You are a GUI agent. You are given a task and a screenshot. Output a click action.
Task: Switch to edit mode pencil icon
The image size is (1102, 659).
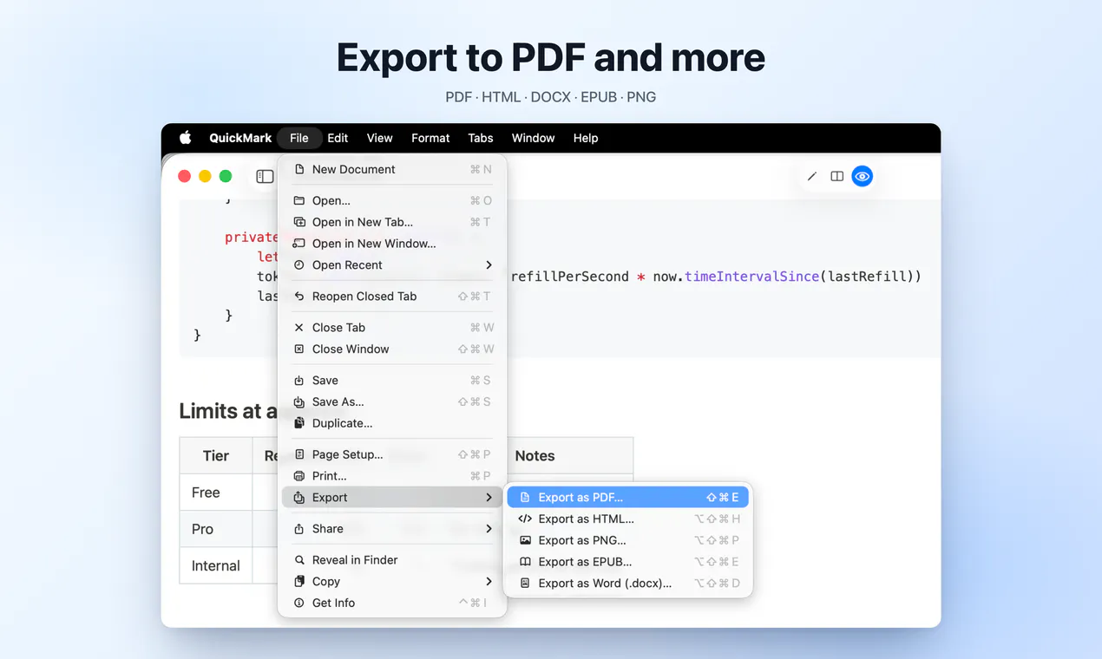[812, 176]
